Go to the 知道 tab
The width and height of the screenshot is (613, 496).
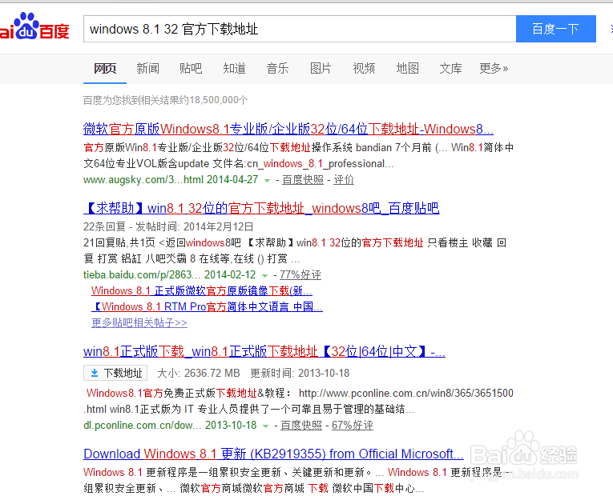pyautogui.click(x=234, y=68)
